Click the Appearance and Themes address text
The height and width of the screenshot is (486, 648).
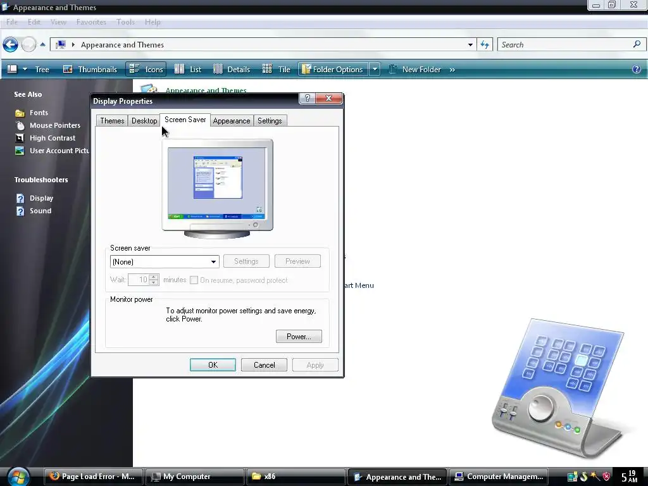(x=122, y=45)
